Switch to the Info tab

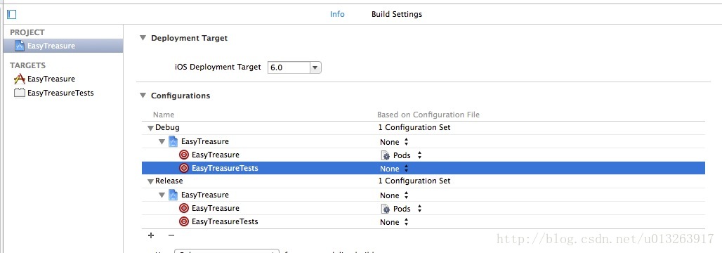point(337,14)
